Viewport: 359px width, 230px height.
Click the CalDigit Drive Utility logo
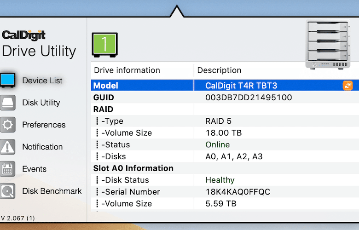(39, 44)
